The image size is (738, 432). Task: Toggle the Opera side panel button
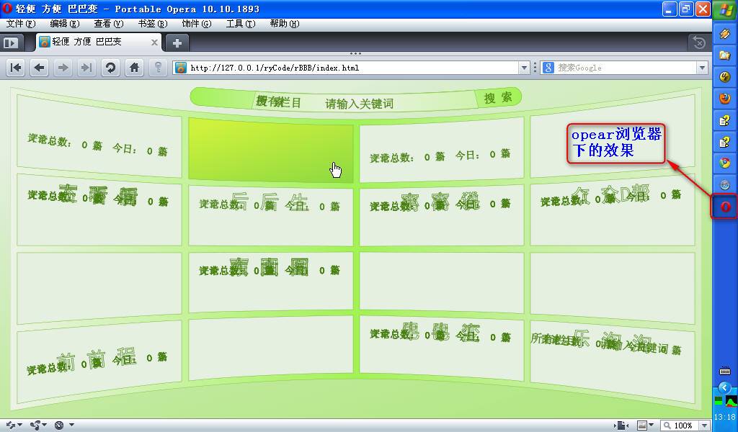(11, 42)
